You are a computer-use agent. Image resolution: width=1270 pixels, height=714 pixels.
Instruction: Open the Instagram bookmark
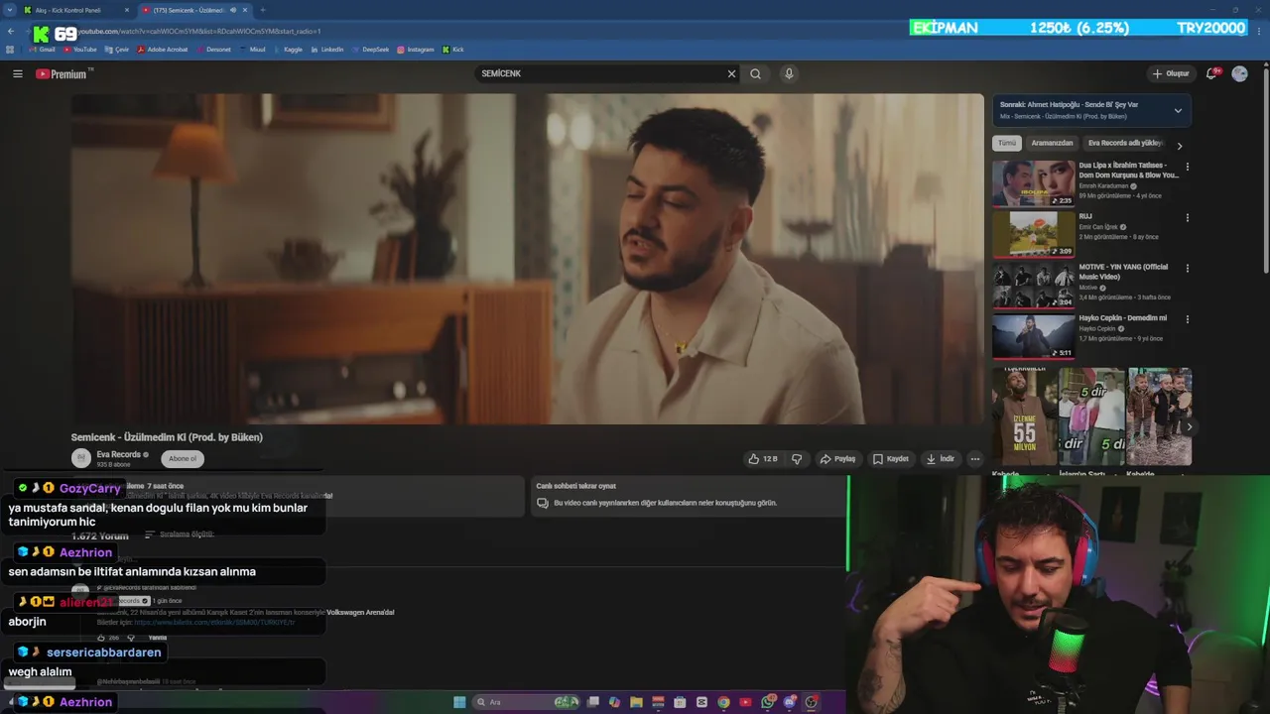tap(415, 50)
